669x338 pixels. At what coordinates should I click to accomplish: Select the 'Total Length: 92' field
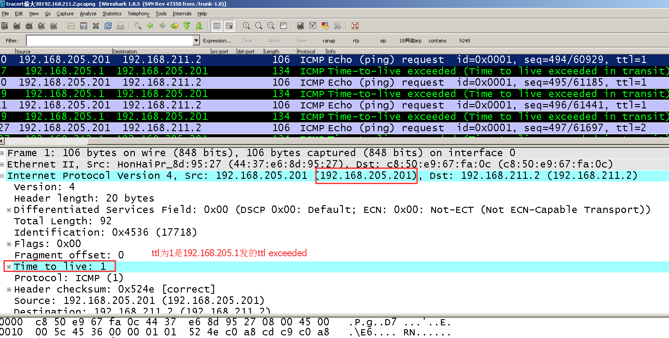[x=63, y=221]
